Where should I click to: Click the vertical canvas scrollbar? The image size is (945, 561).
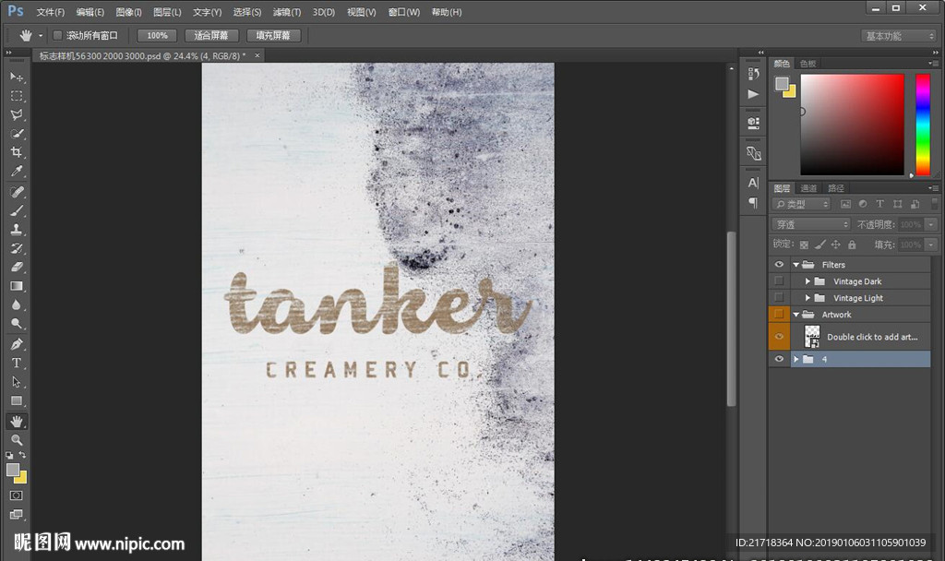(x=731, y=318)
